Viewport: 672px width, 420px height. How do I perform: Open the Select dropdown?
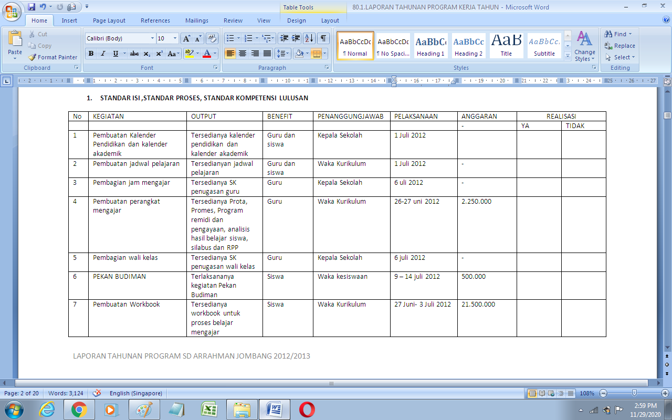pyautogui.click(x=620, y=57)
